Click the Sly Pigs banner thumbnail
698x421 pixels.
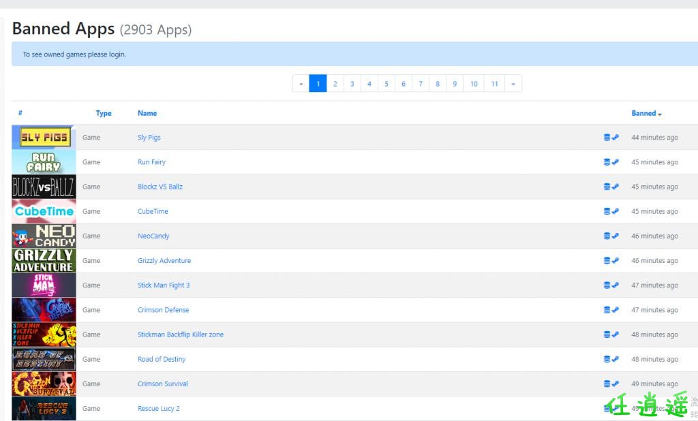click(44, 137)
